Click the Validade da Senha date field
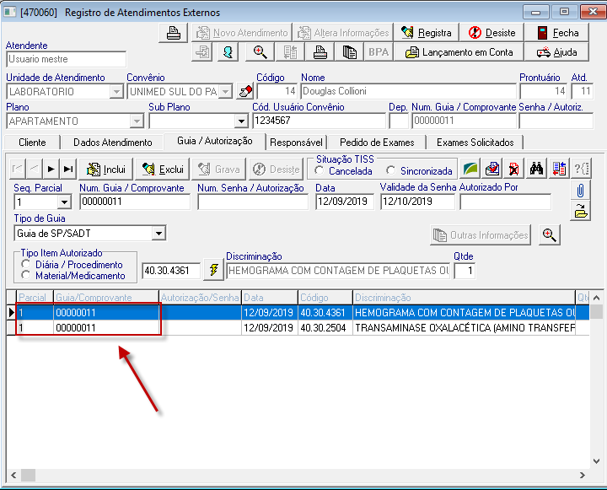 coord(417,202)
